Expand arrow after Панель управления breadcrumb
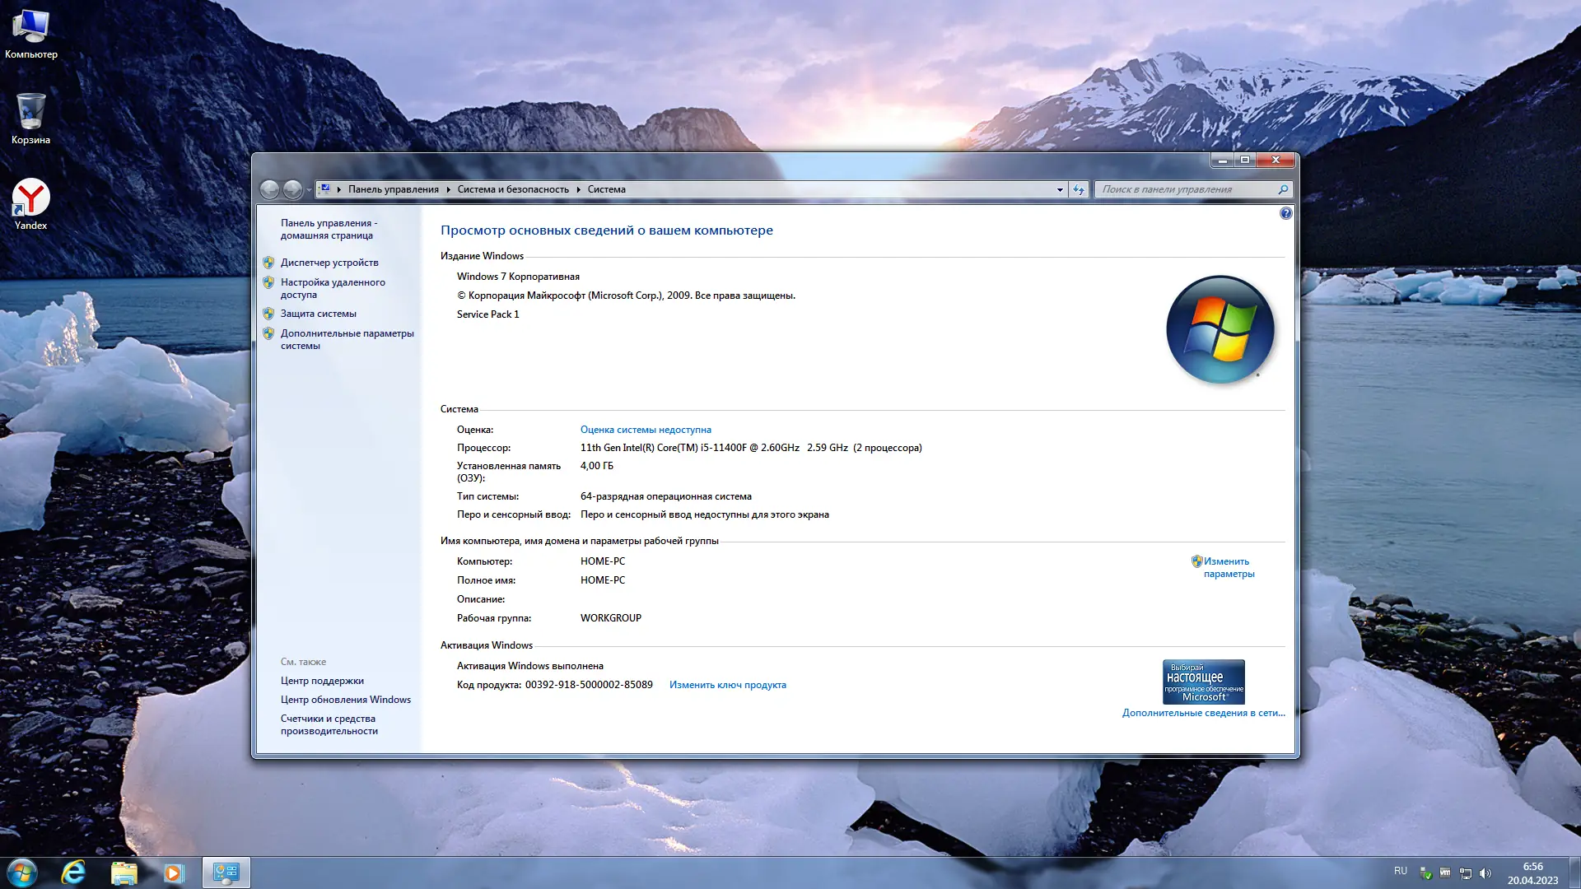Screen dimensions: 1581x889 pyautogui.click(x=449, y=189)
